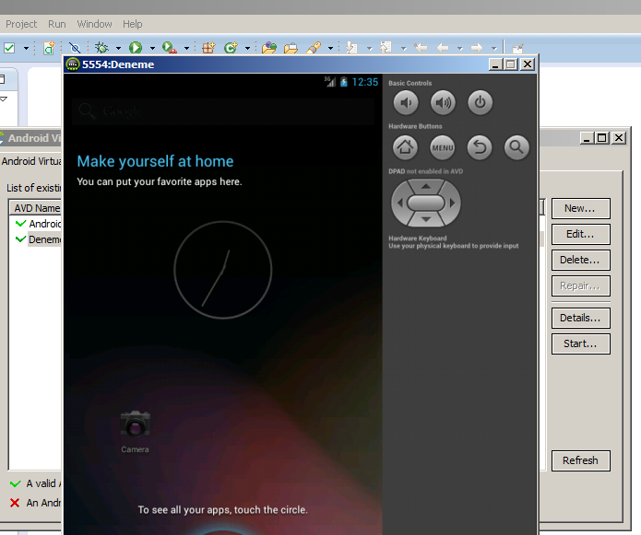Open the Camera app on the home screen
Image resolution: width=641 pixels, height=535 pixels.
[x=135, y=431]
